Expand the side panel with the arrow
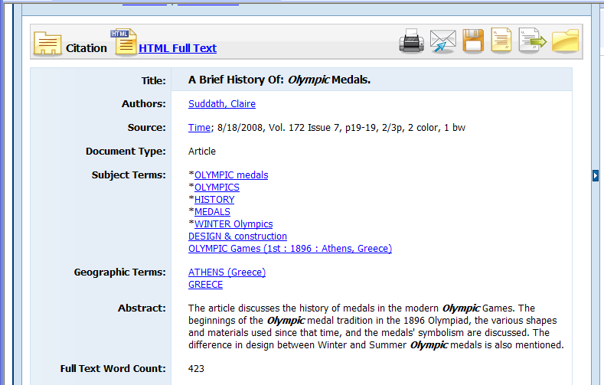This screenshot has width=604, height=385. point(596,175)
